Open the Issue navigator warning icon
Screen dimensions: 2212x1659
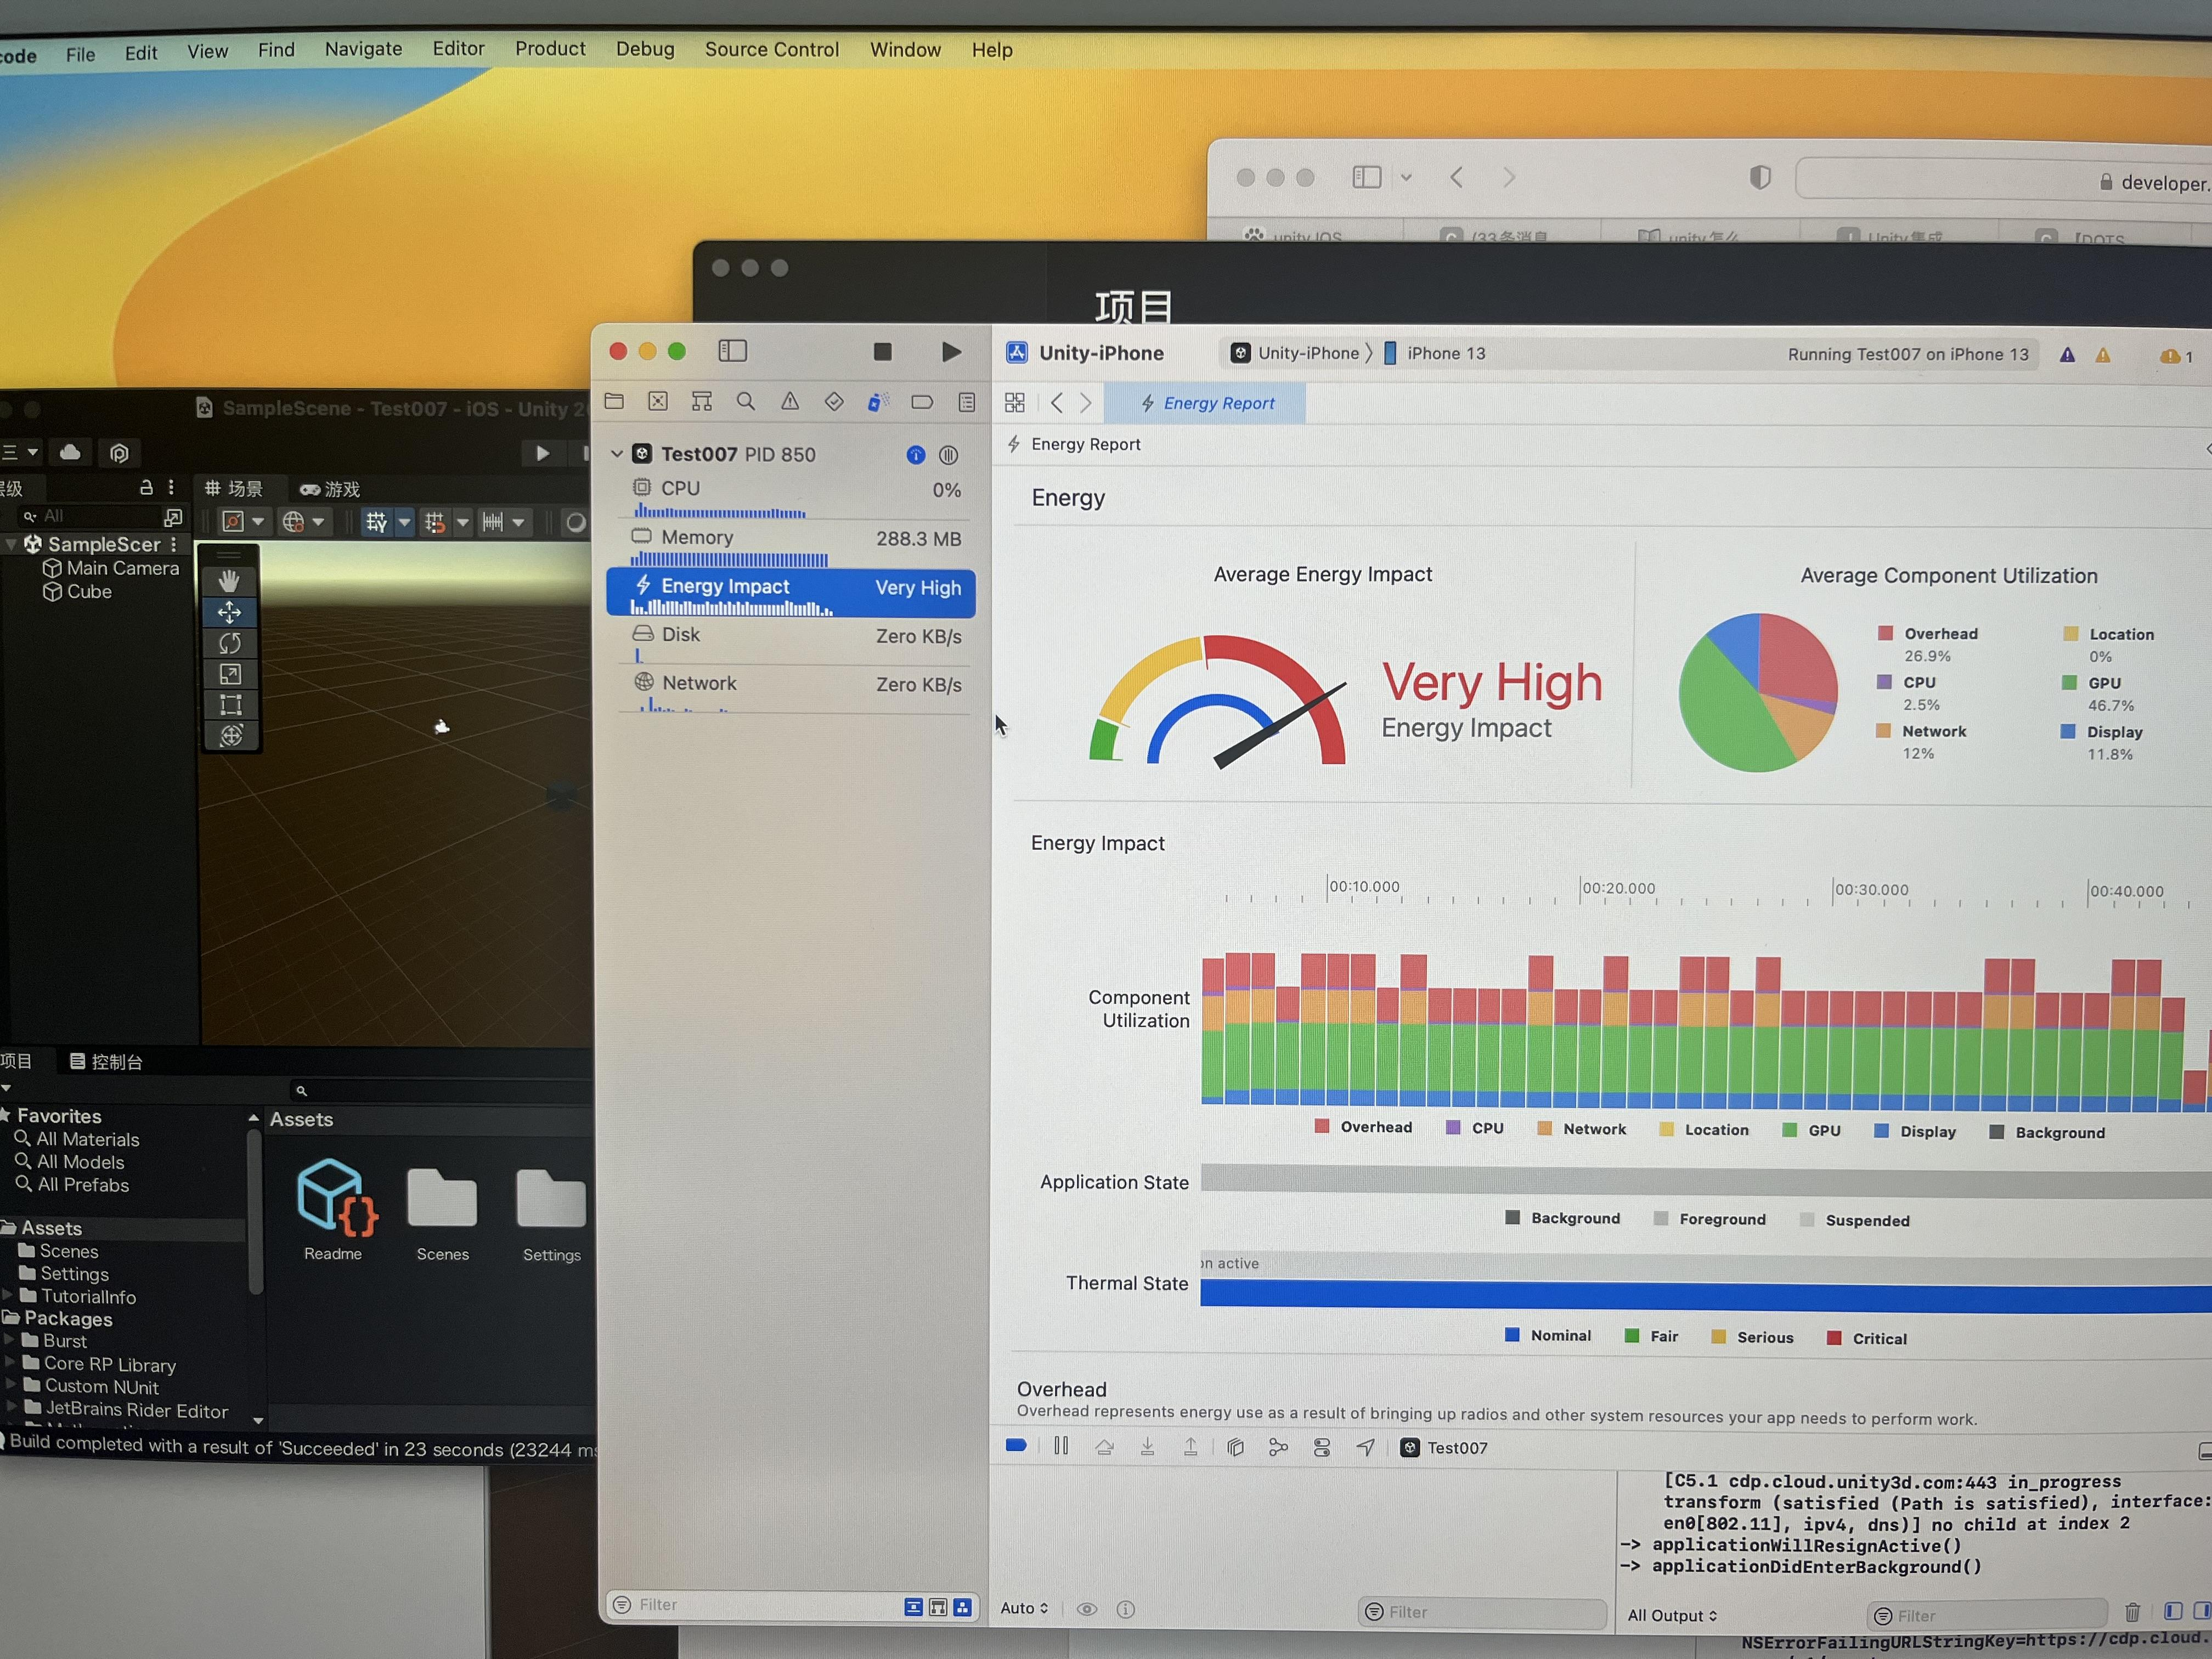tap(790, 401)
